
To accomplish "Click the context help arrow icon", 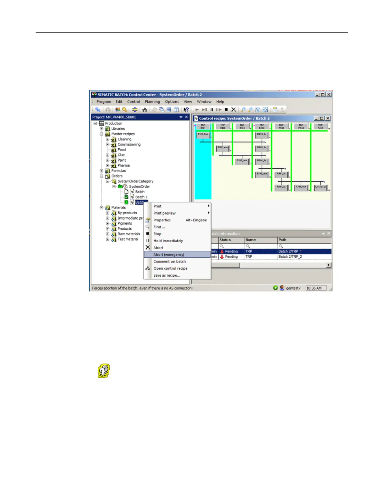I will coord(186,110).
